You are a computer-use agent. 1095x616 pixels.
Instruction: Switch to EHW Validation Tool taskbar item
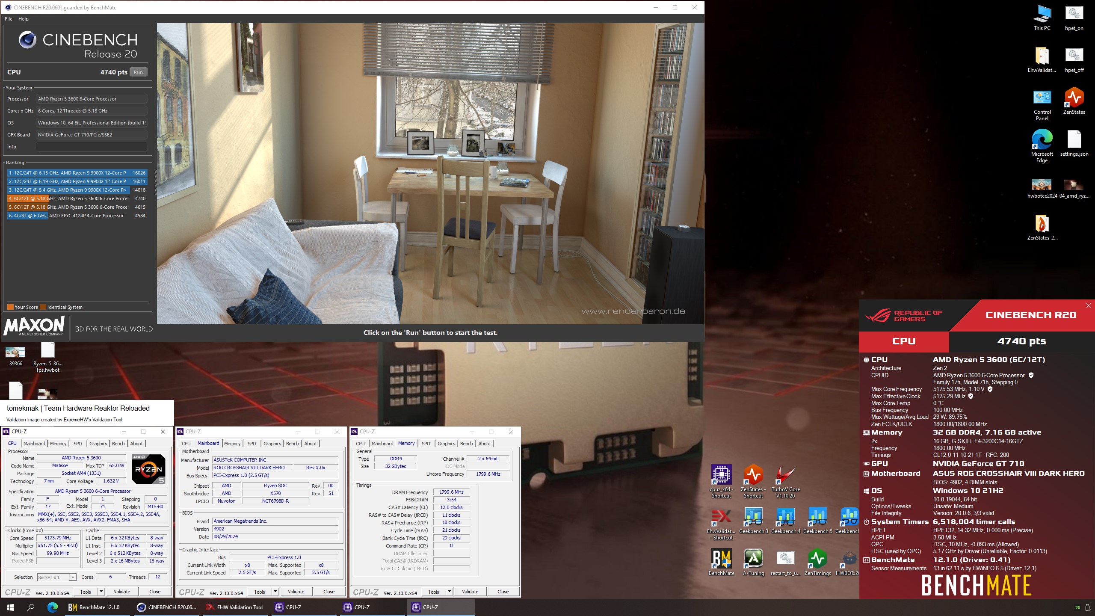tap(234, 607)
